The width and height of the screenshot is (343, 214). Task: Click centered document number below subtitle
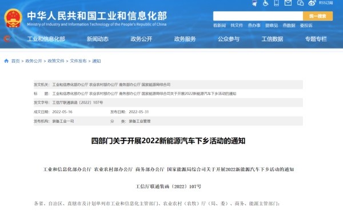pos(169,187)
